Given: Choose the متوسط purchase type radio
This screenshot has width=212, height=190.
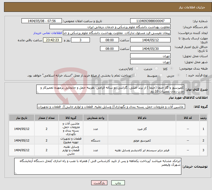Looking at the screenshot, I should pyautogui.click(x=161, y=75).
